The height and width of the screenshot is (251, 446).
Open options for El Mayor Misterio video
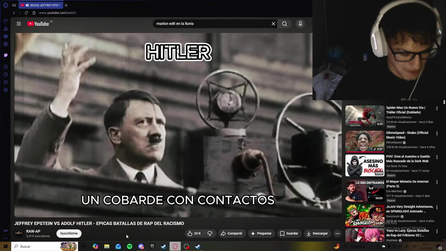click(x=437, y=182)
